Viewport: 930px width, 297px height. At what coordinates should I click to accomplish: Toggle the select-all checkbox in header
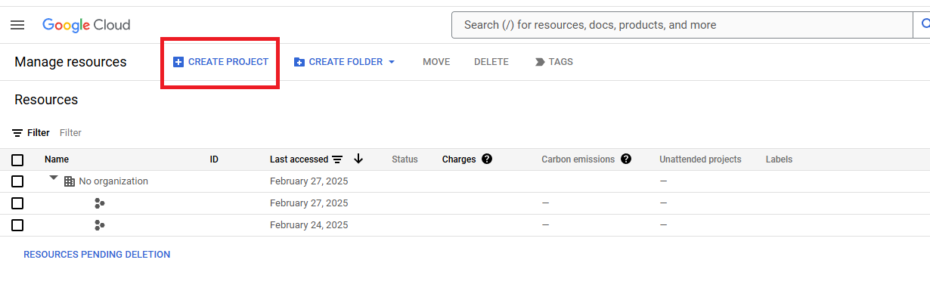pos(17,159)
